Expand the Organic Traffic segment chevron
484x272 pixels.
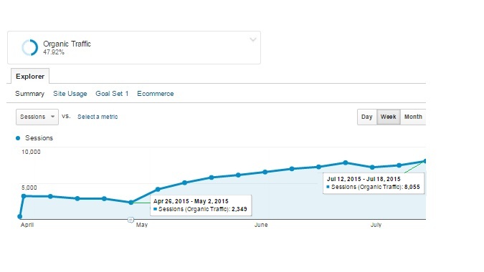click(x=253, y=39)
